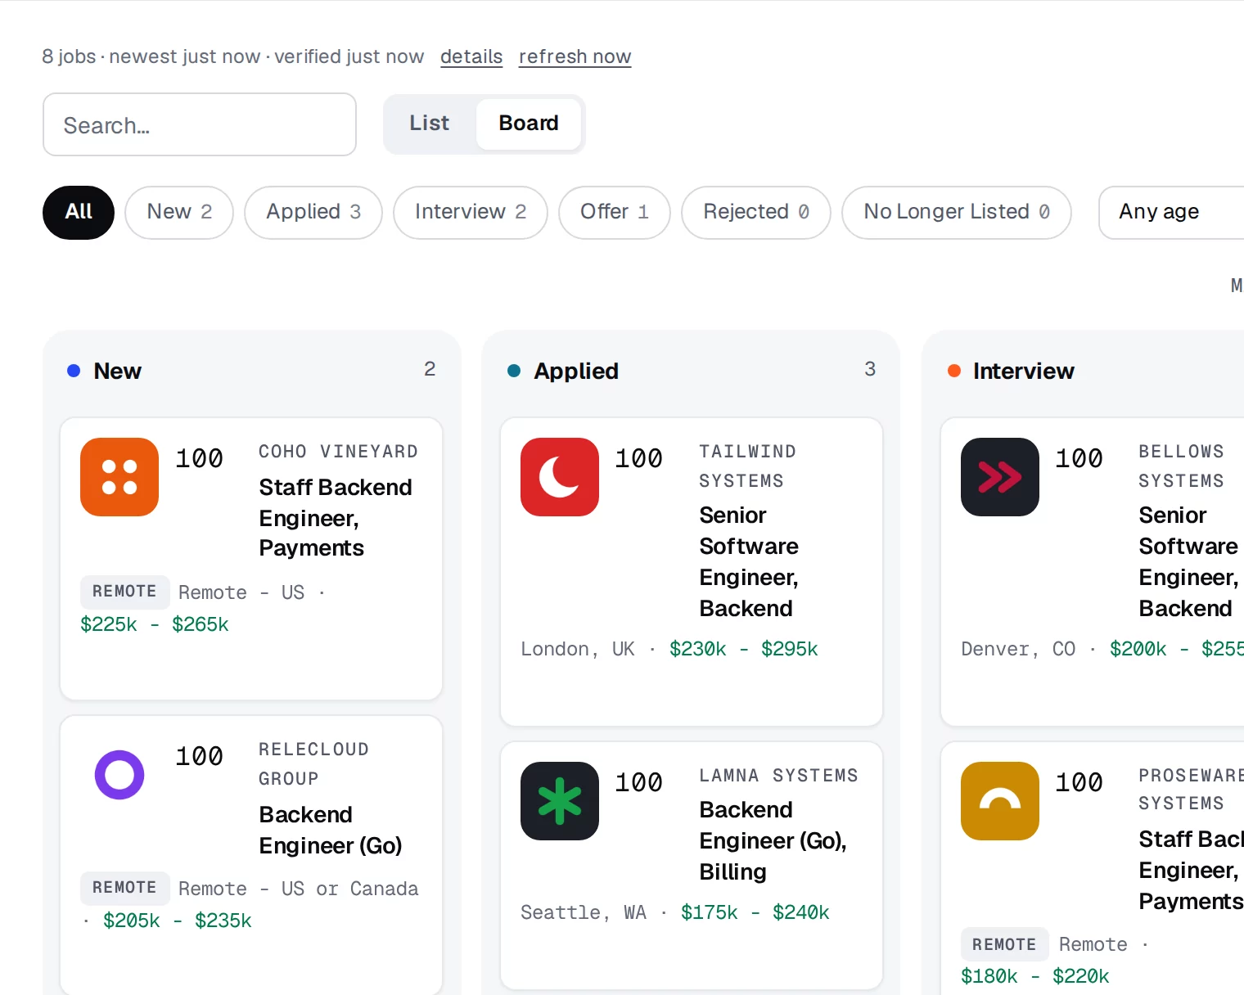The image size is (1244, 995).
Task: Click the REMOTE badge on Relecloud Group card
Action: (x=124, y=888)
